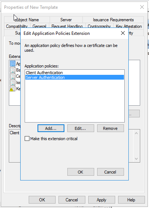Viewport: 149px width, 208px height.
Task: Cancel the Edit Application Policies dialog
Action: [110, 172]
